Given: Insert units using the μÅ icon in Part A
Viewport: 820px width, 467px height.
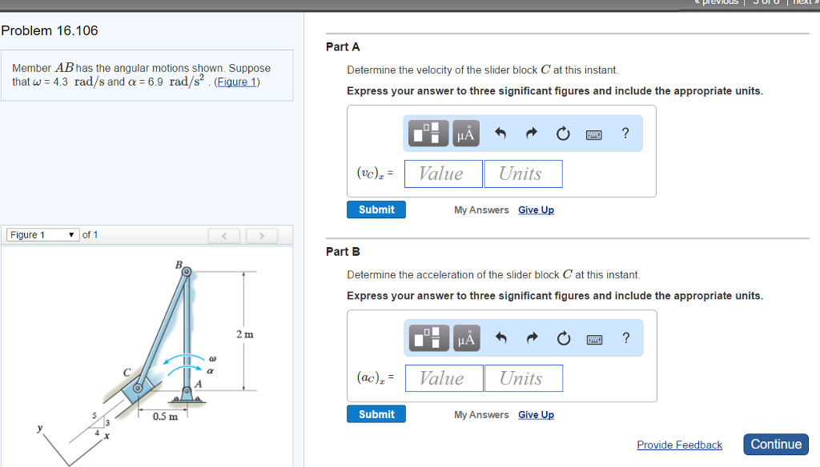Looking at the screenshot, I should point(465,134).
